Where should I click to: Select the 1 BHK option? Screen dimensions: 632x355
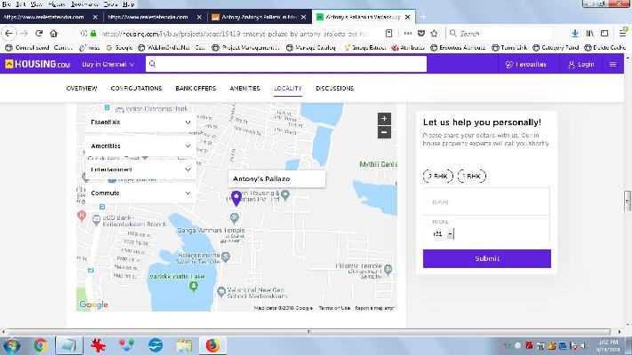pyautogui.click(x=472, y=176)
